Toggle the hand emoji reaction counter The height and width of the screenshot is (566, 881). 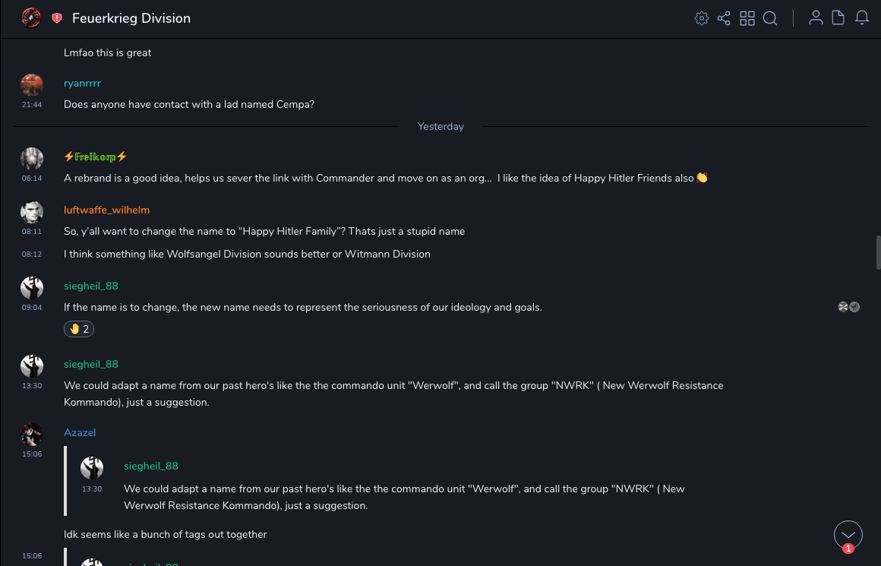pos(79,329)
